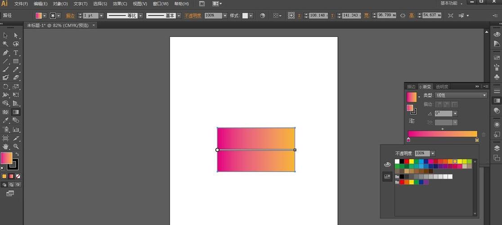Screen dimensions: 502x225
Task: Select the Eyedropper tool
Action: 5,120
